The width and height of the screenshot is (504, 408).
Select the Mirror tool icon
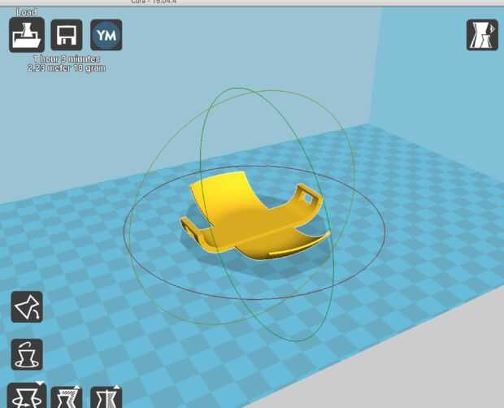point(106,397)
